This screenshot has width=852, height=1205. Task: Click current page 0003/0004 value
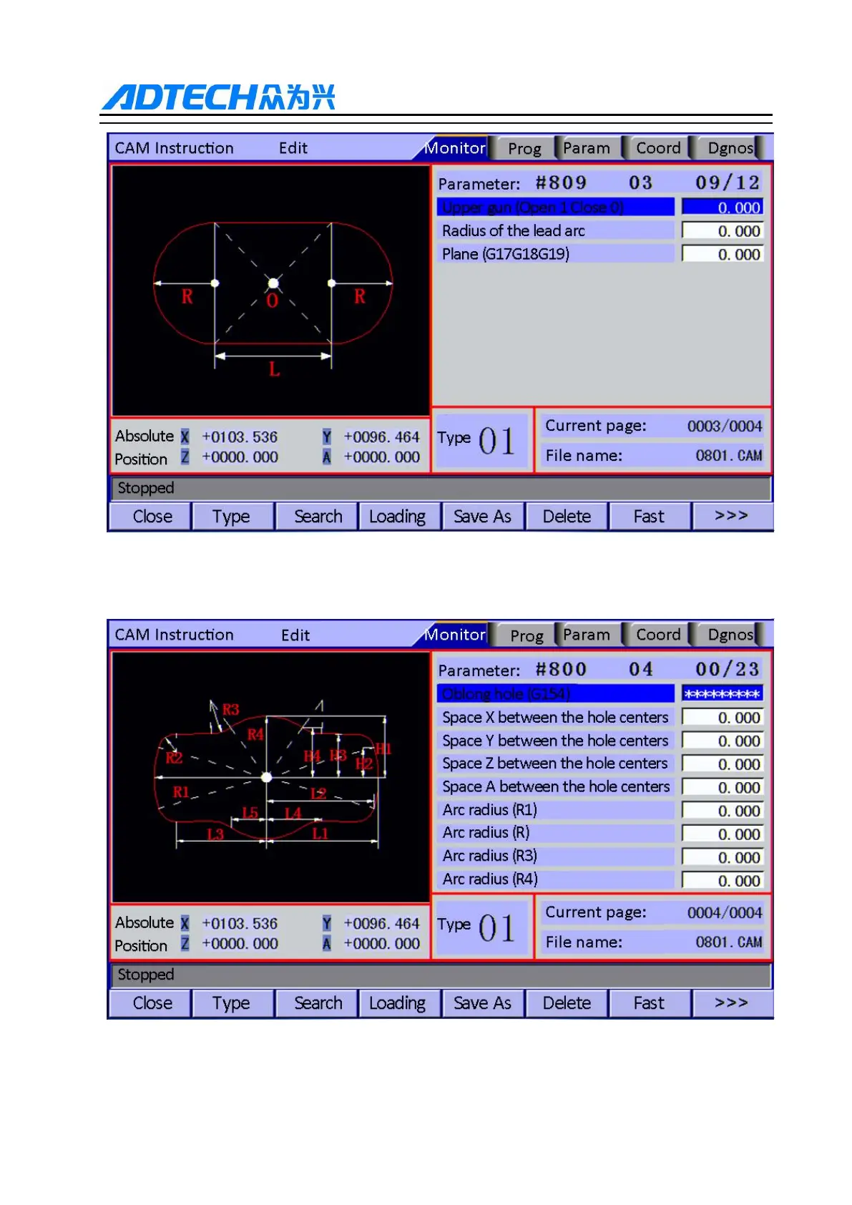(x=725, y=426)
